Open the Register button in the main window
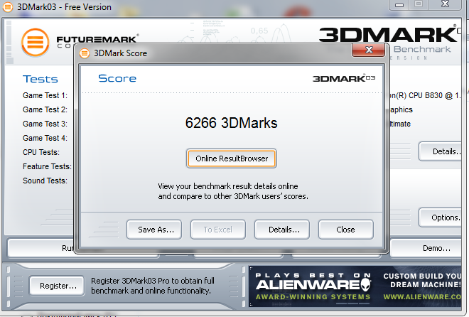Viewport: 469px width, 317px height. (57, 286)
